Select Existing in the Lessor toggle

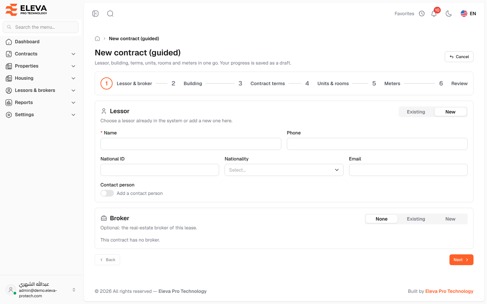point(416,112)
